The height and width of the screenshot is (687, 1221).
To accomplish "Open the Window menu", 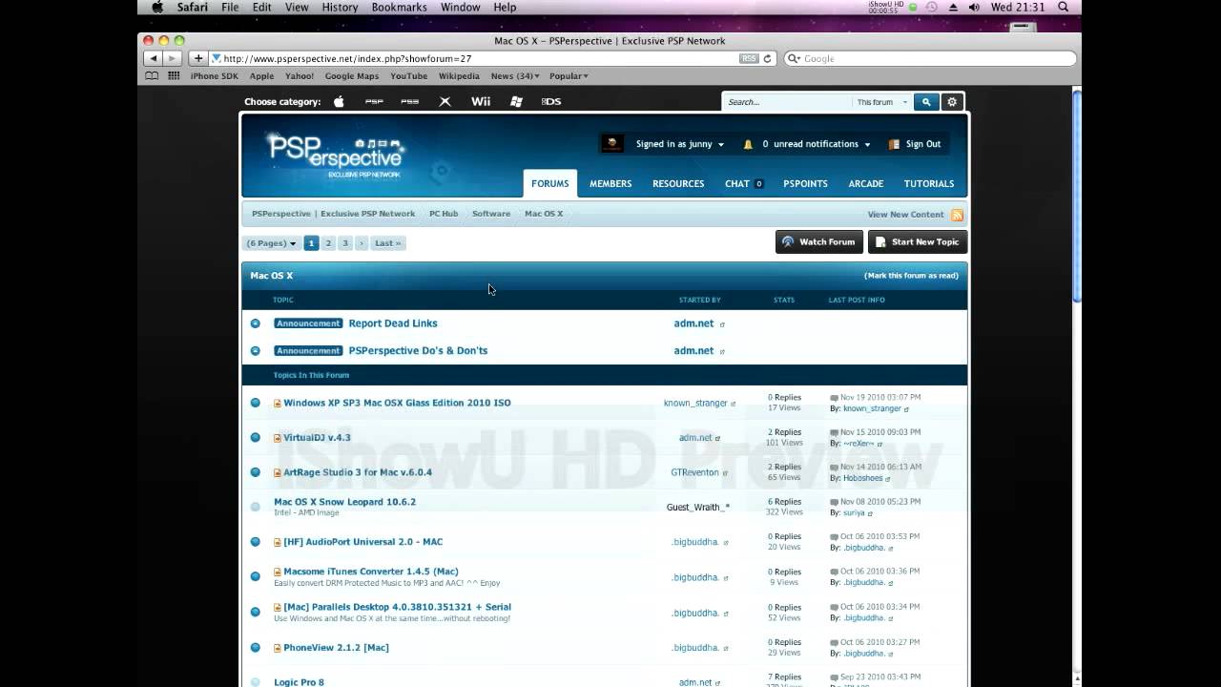I will click(461, 7).
